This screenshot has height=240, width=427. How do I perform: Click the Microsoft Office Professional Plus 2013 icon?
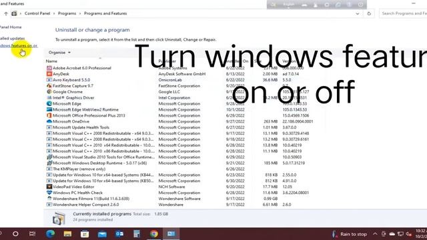tap(49, 115)
